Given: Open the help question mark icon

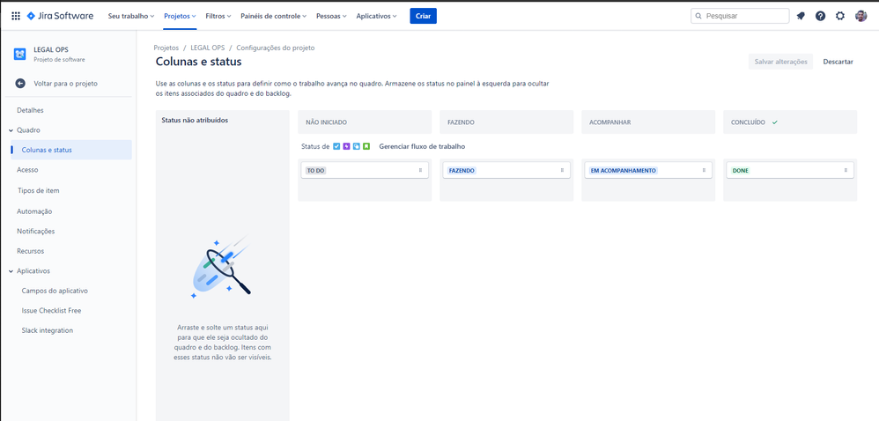Looking at the screenshot, I should pyautogui.click(x=820, y=16).
